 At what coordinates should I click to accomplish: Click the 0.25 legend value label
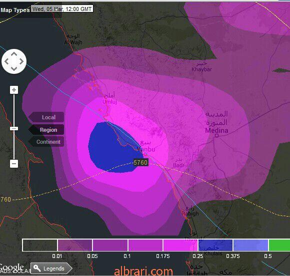point(198,256)
